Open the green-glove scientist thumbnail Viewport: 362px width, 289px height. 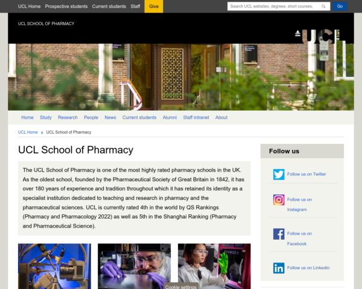click(214, 266)
